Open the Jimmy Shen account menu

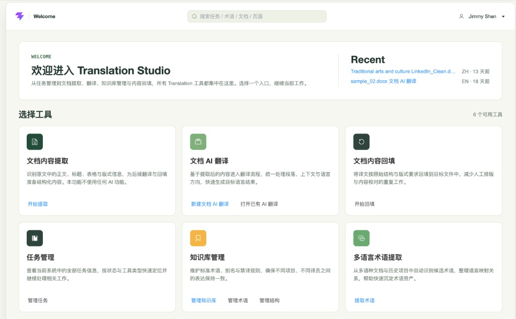tap(482, 17)
